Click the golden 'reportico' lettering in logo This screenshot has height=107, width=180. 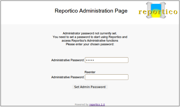158,12
